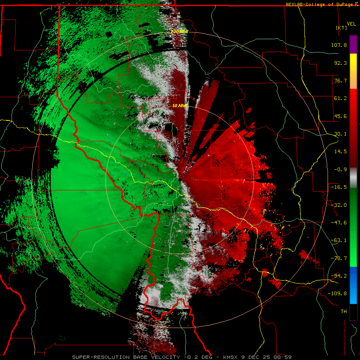Click the radar site center dot

(x=180, y=180)
